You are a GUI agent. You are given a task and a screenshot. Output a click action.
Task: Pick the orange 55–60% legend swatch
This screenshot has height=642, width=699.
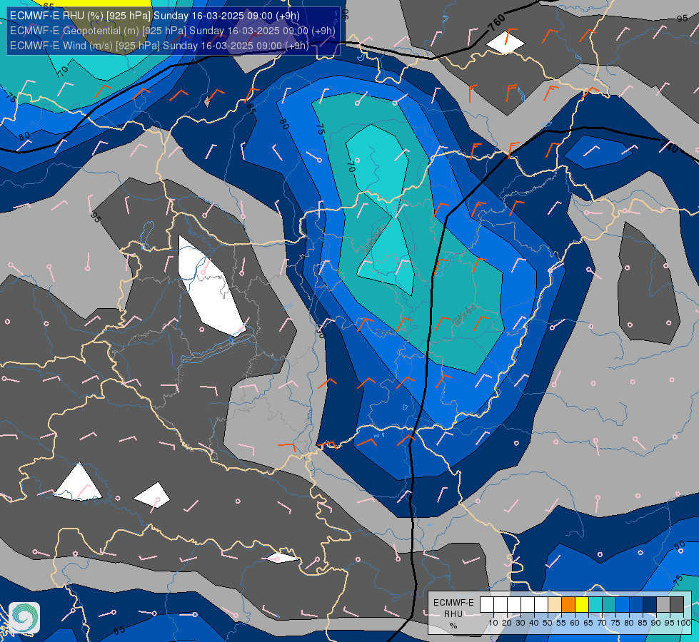[568, 605]
